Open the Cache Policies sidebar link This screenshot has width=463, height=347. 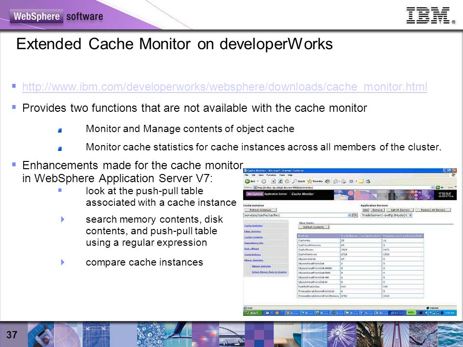pyautogui.click(x=253, y=254)
